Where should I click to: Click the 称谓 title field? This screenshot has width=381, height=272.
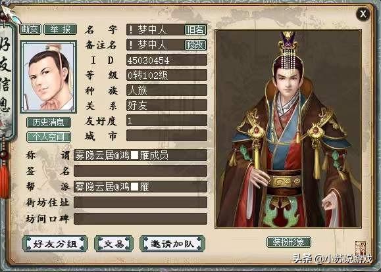[140, 155]
